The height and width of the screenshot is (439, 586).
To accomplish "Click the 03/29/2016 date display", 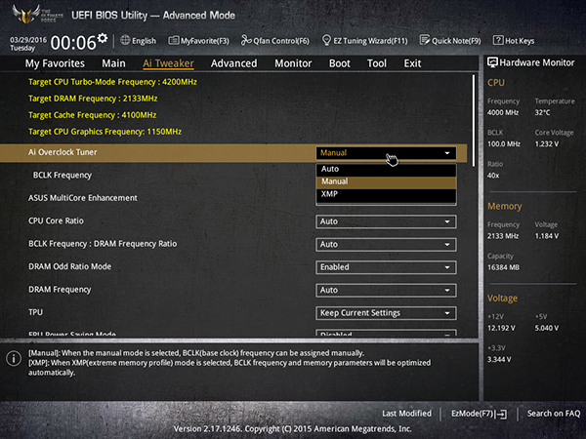I will click(28, 40).
